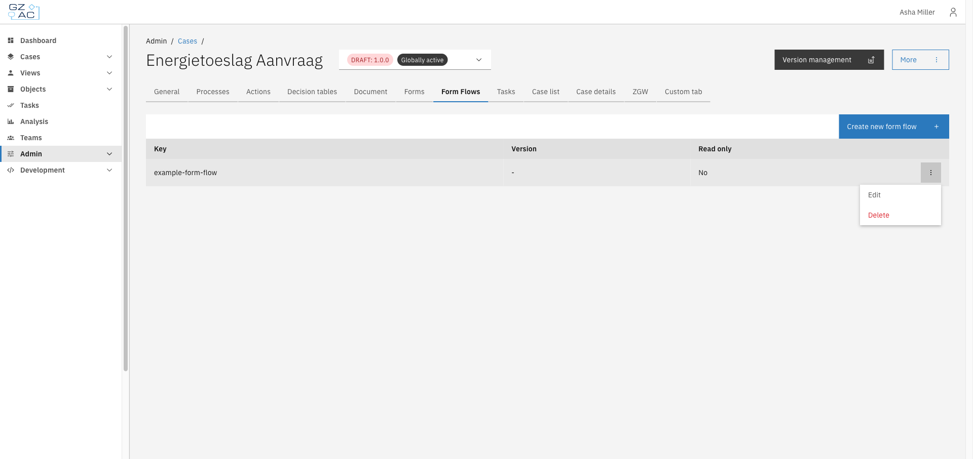
Task: Open the Case list tab
Action: [x=546, y=92]
